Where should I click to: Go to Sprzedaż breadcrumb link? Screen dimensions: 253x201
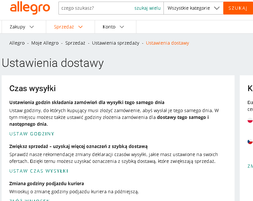pos(75,43)
